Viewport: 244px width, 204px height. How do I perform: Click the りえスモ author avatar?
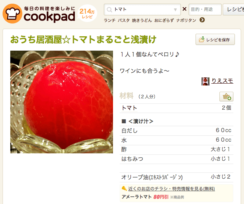coord(205,81)
